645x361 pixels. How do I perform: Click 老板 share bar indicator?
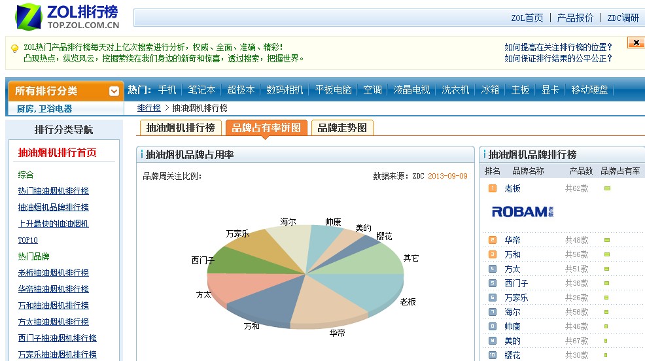click(x=607, y=188)
